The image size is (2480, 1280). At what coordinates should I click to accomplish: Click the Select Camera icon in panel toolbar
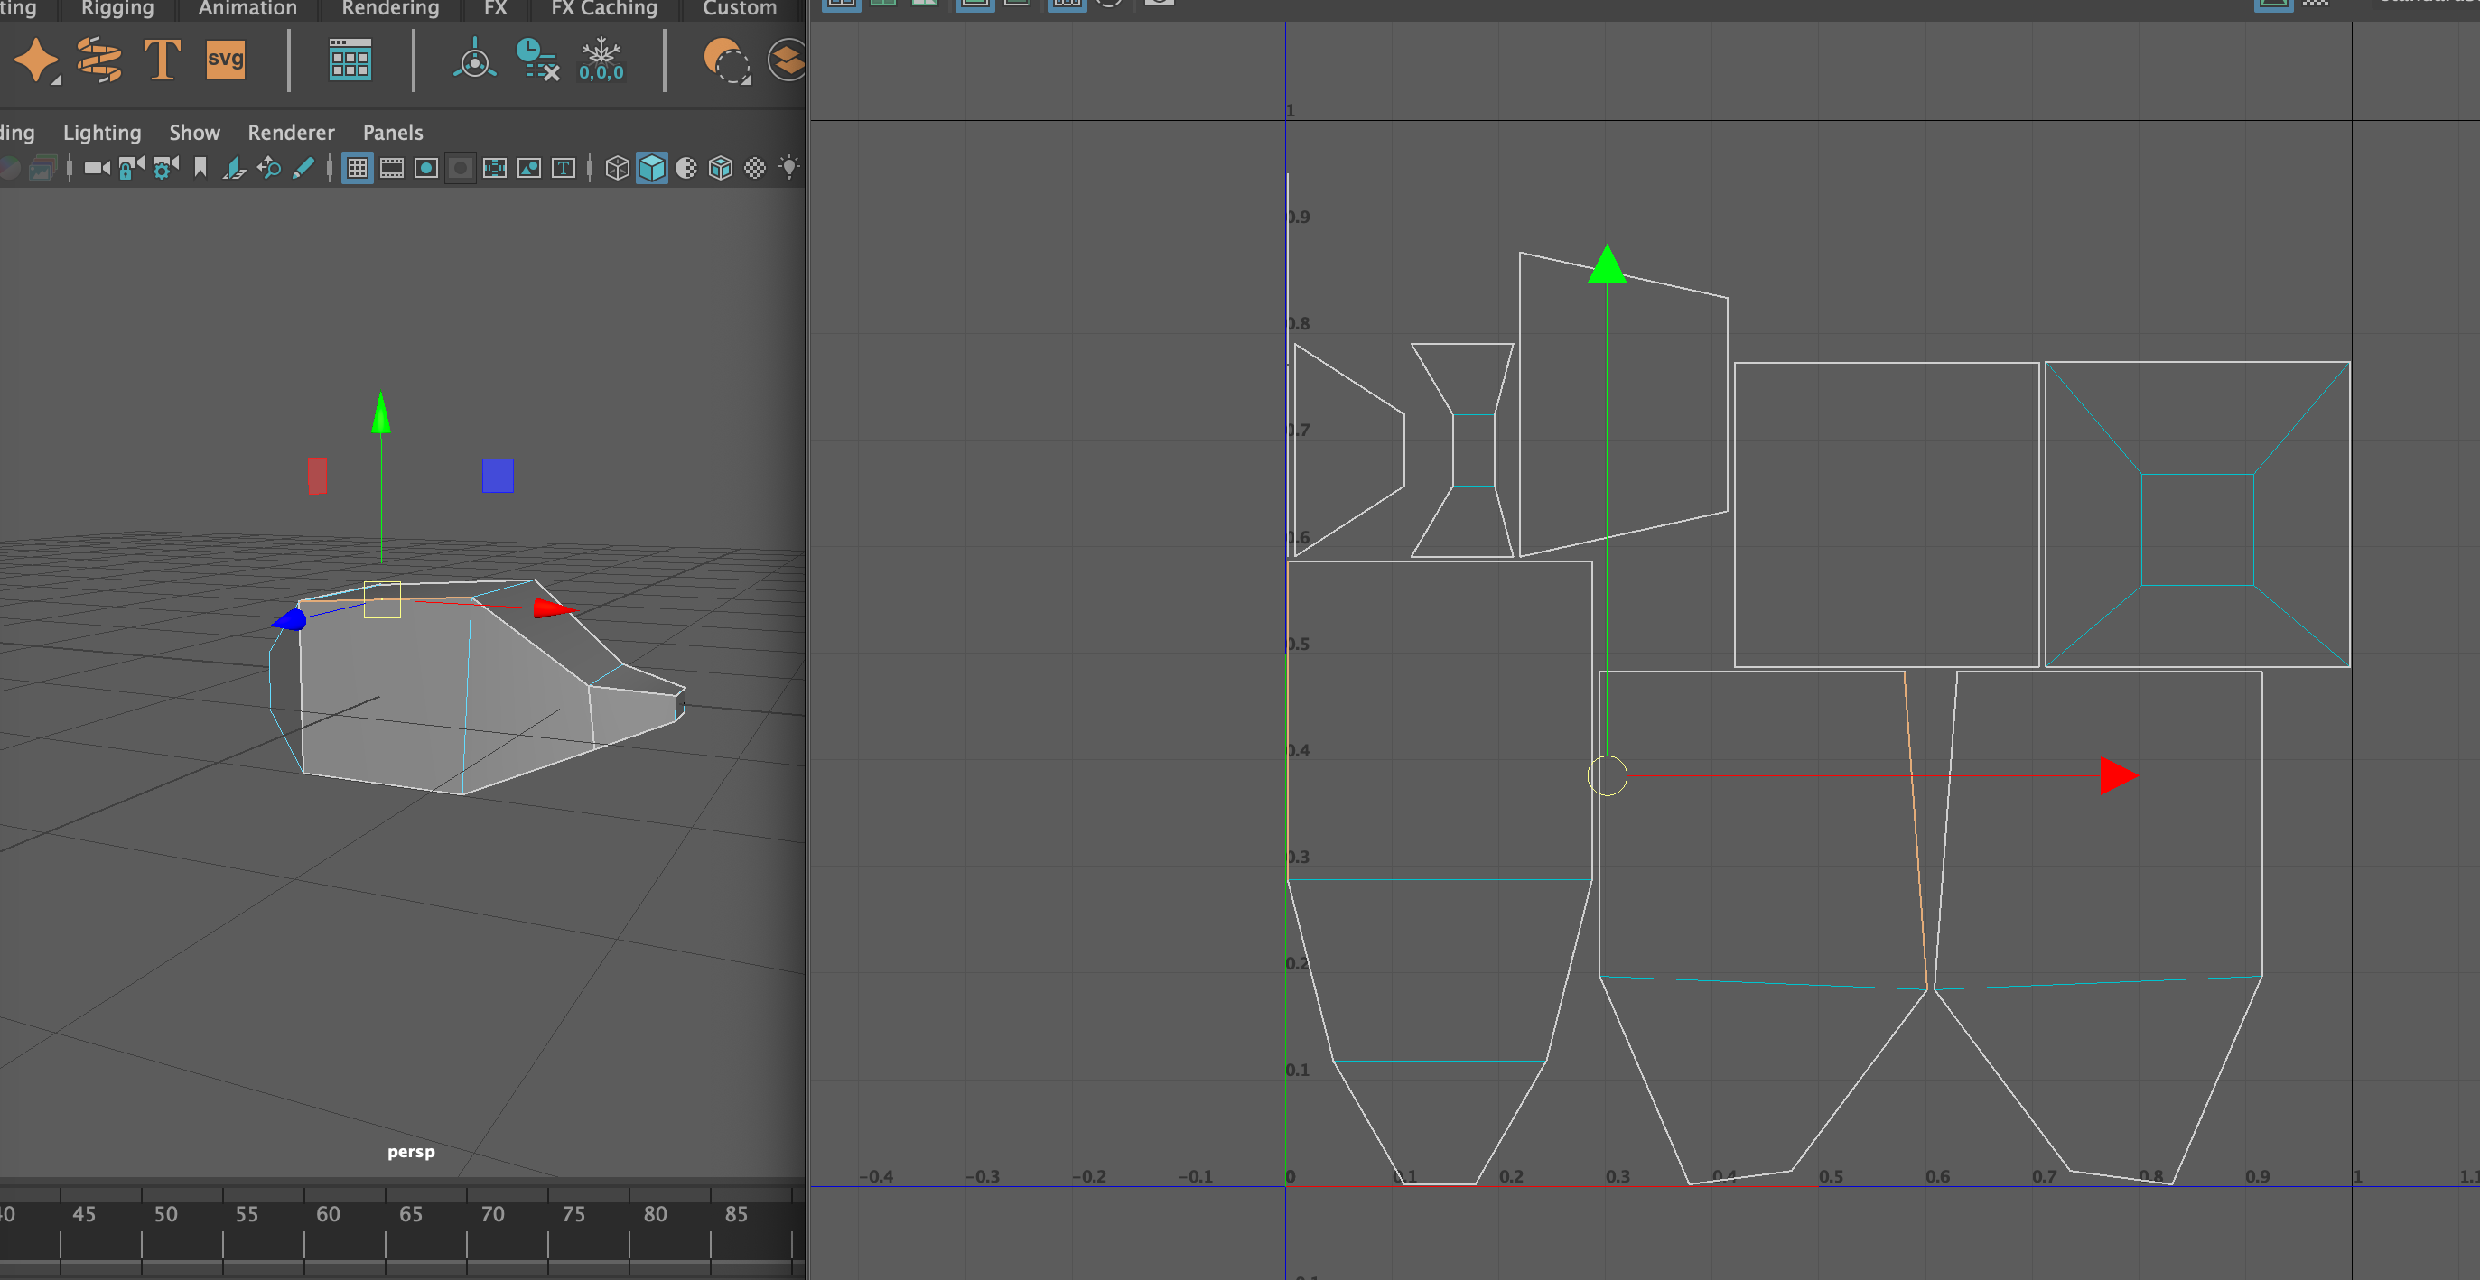click(x=97, y=169)
